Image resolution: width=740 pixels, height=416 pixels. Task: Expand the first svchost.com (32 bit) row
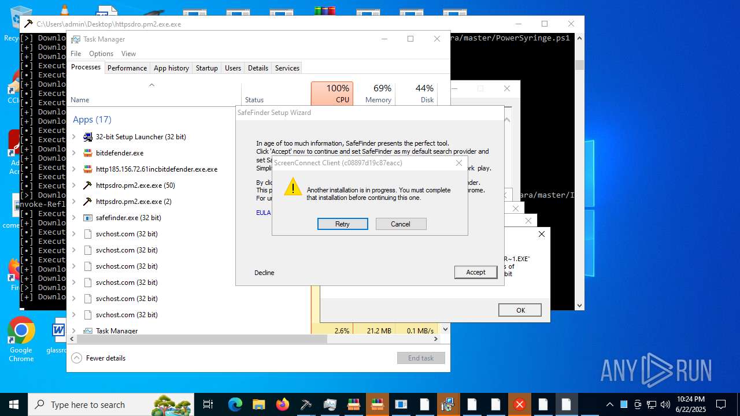click(x=74, y=234)
